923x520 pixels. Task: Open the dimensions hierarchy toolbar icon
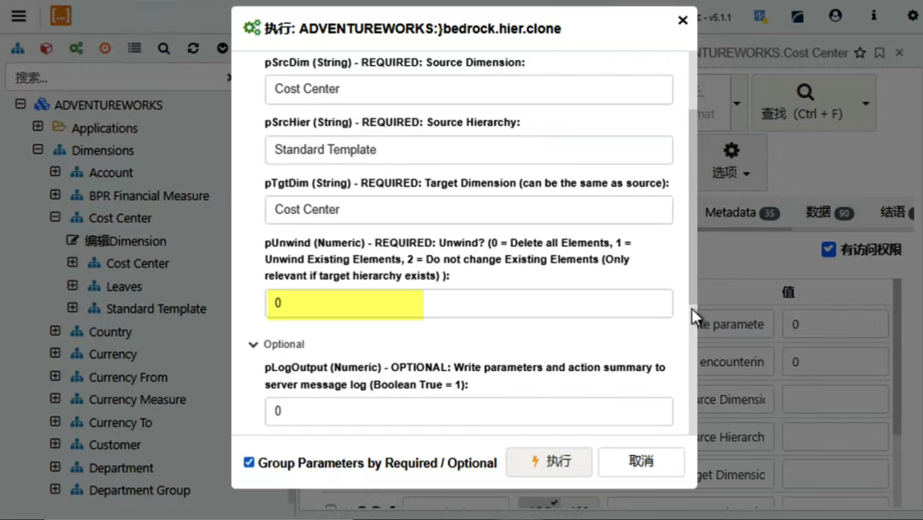pyautogui.click(x=18, y=48)
